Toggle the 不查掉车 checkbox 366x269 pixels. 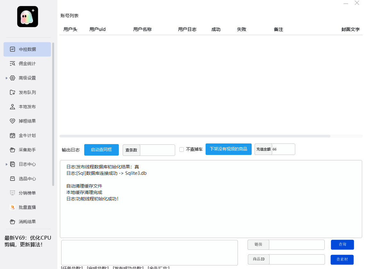181,150
